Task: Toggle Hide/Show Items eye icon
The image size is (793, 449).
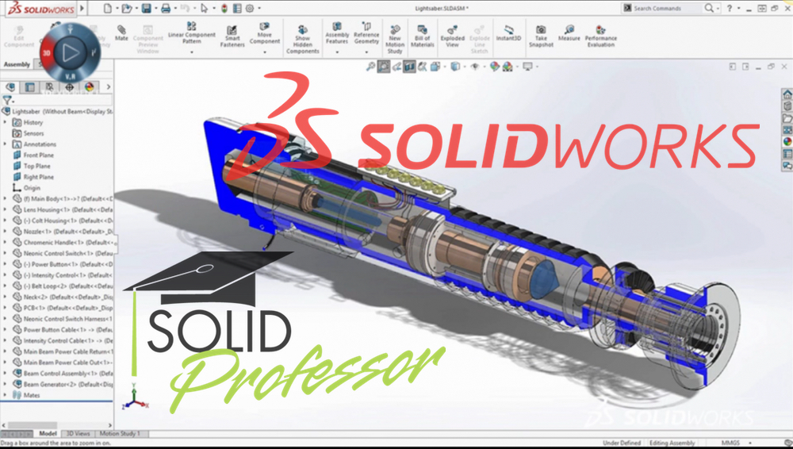Action: click(x=474, y=67)
